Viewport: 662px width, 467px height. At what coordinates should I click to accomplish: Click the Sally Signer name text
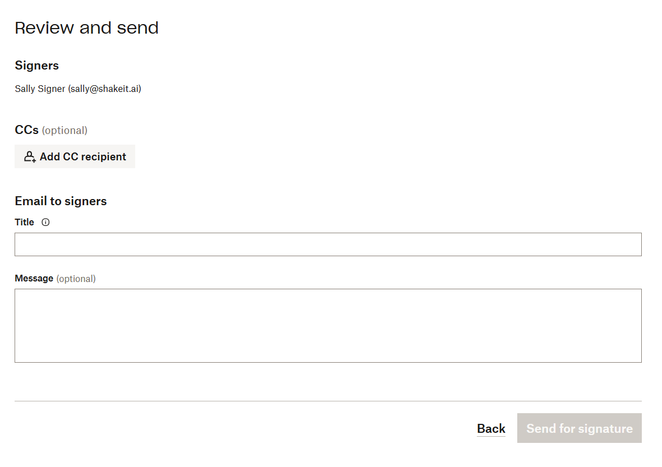[x=40, y=89]
